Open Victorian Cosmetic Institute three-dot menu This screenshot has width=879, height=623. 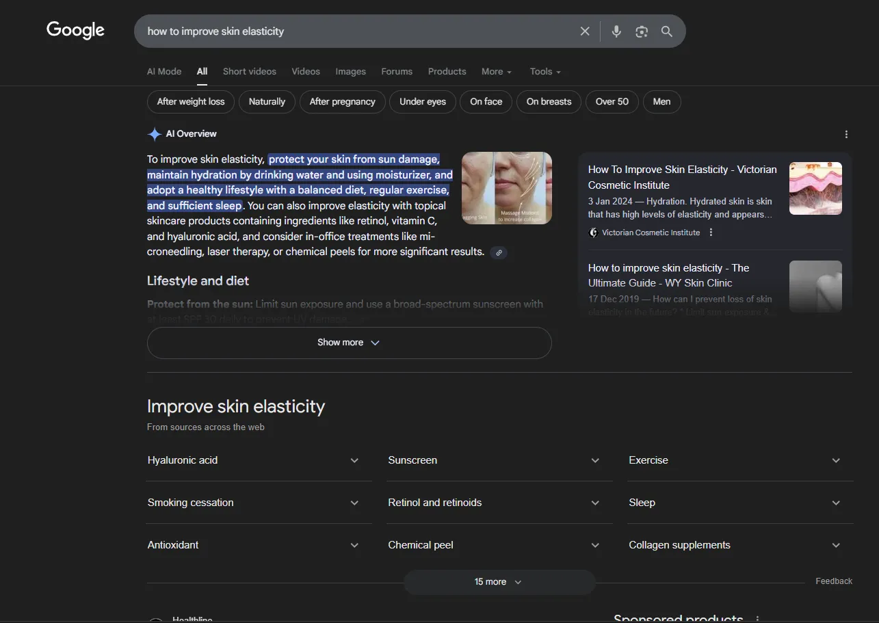click(x=711, y=233)
